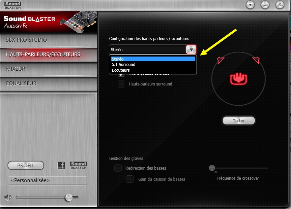Screen dimensions: 291x209
Task: Click the Sound Blaster logo beside Facebook icon
Action: pos(78,165)
